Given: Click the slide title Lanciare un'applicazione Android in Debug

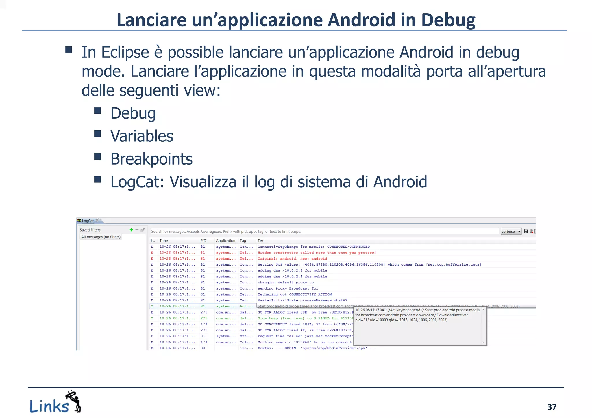Looking at the screenshot, I should 296,20.
